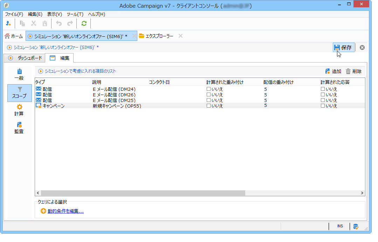Click envelope icon of DM25 delivery row
The width and height of the screenshot is (378, 242).
pos(39,100)
